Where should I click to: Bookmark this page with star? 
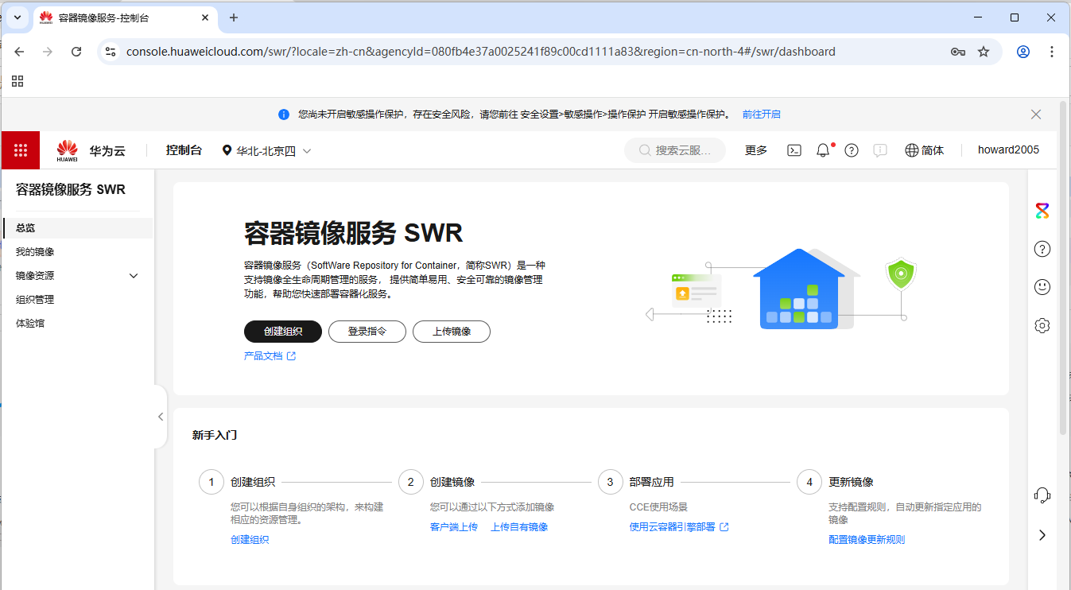pyautogui.click(x=984, y=52)
